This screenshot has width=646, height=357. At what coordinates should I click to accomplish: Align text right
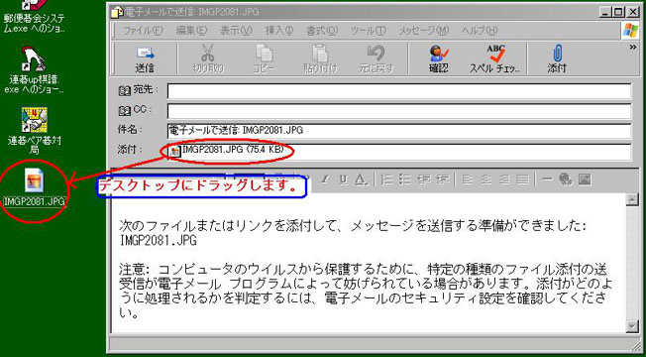click(504, 179)
